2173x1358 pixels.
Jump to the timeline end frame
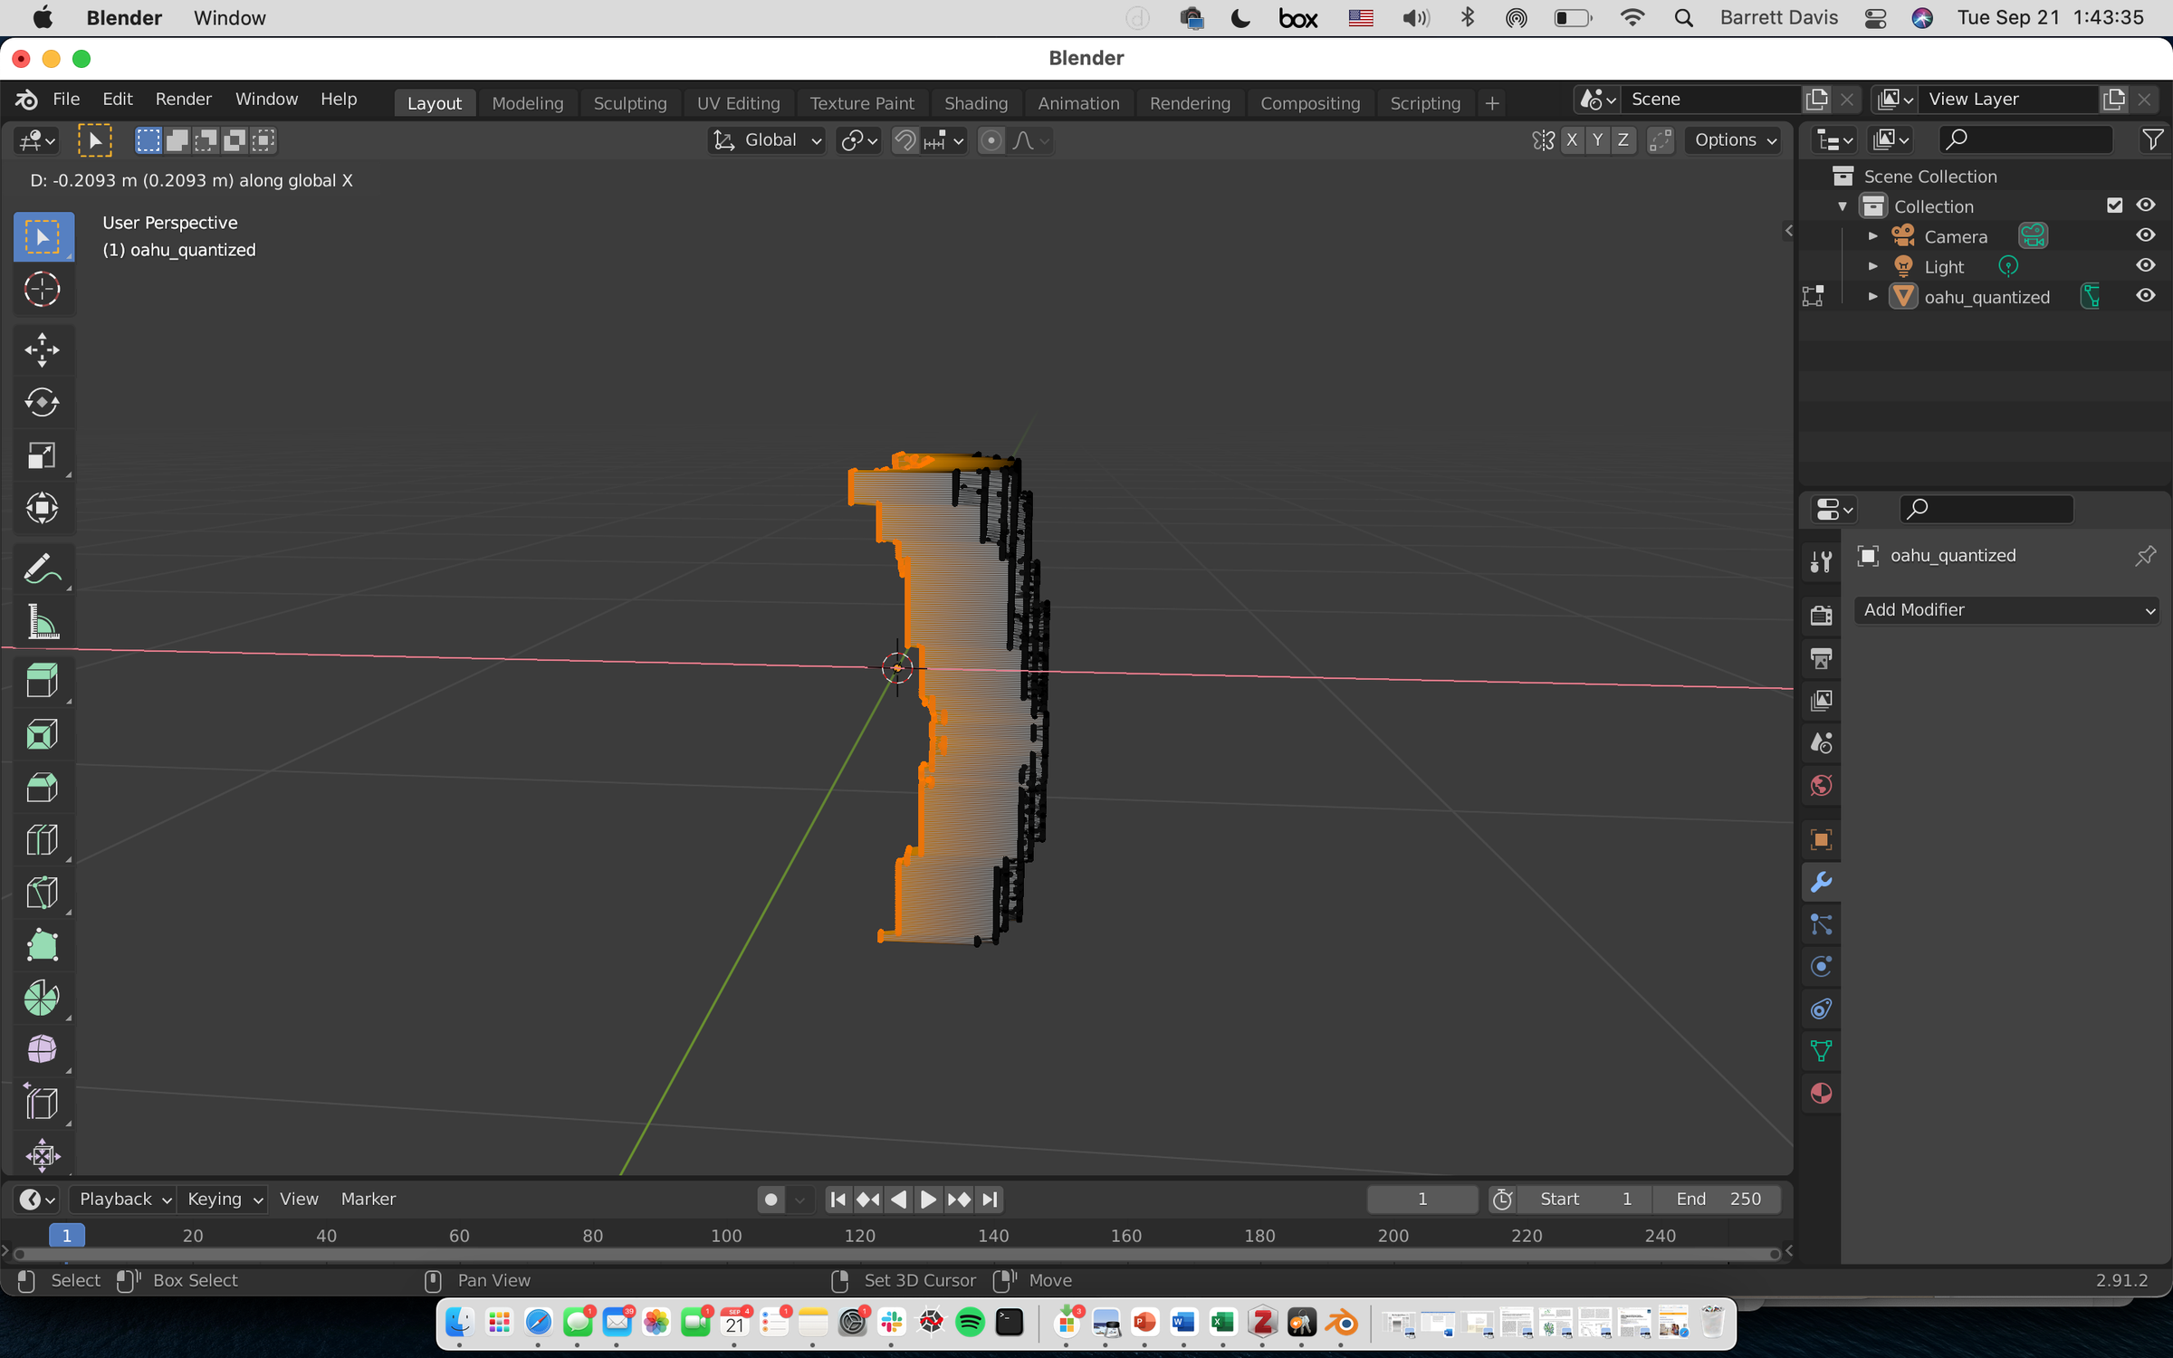point(991,1199)
